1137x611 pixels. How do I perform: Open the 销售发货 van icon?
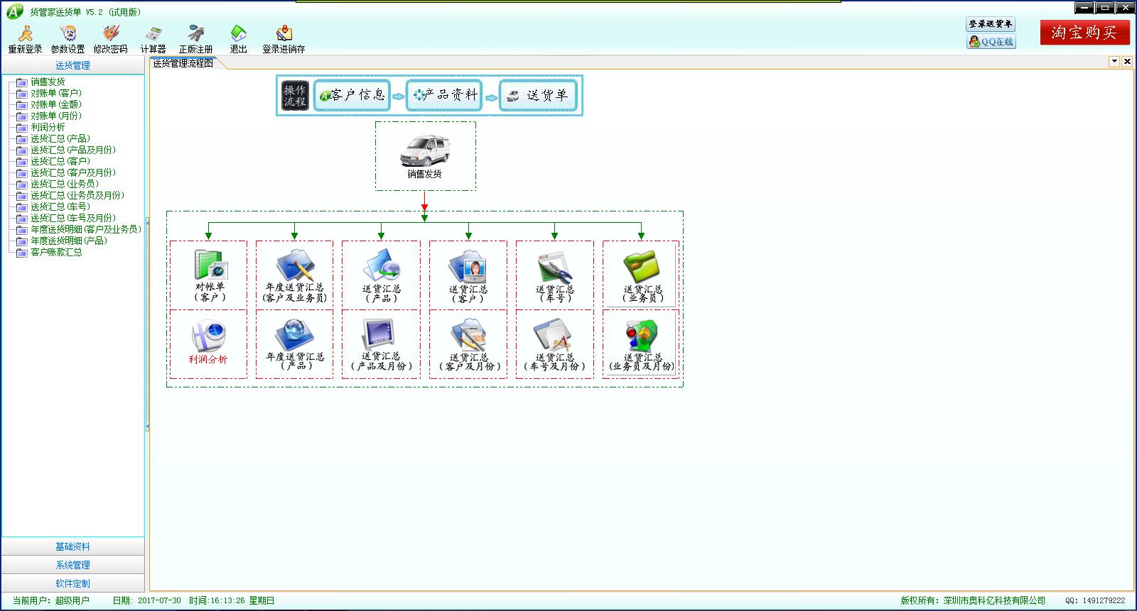pos(425,156)
